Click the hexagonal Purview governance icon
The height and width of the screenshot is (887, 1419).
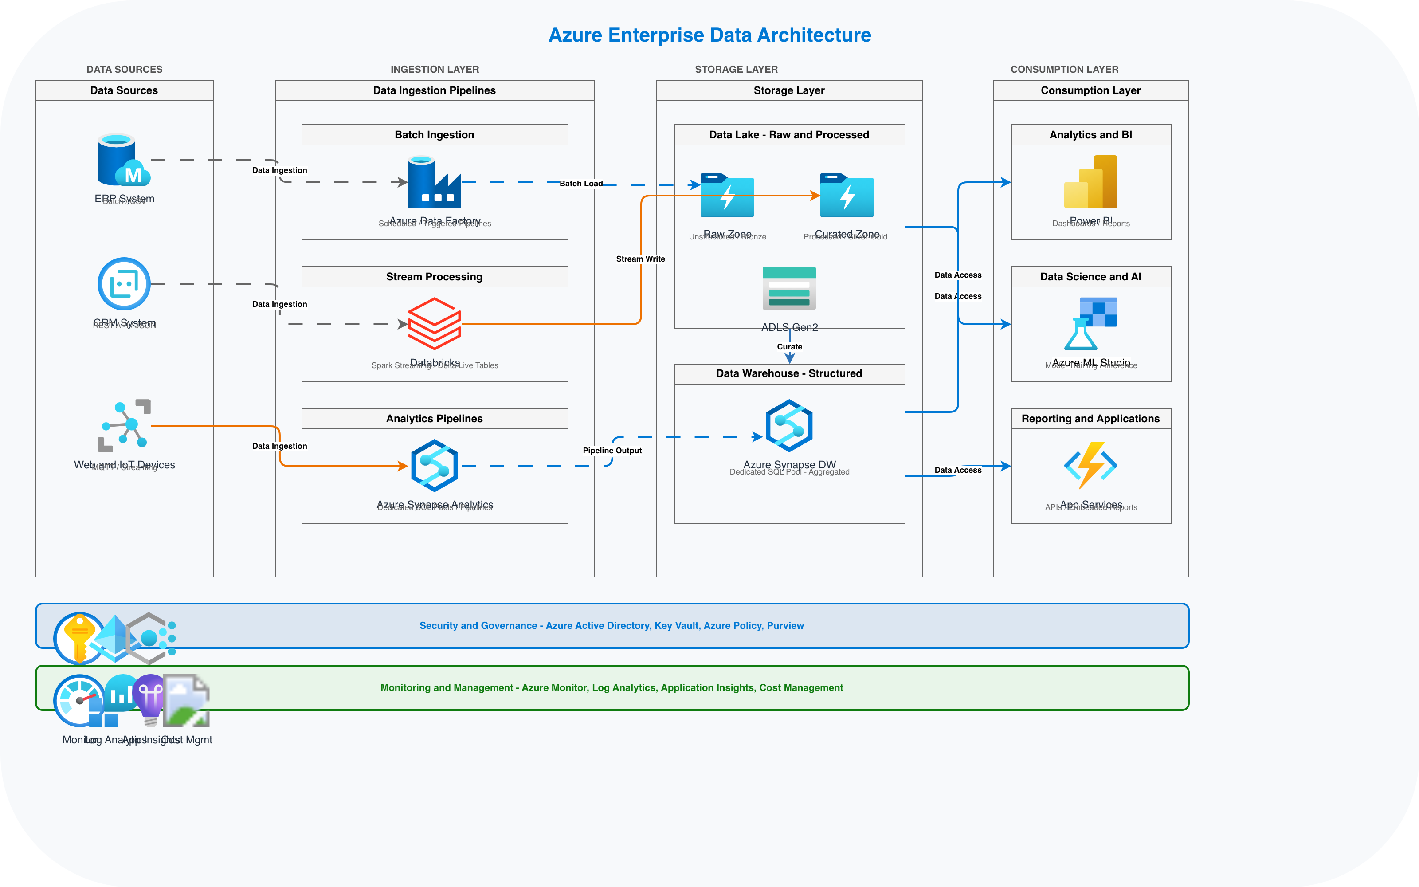coord(151,638)
